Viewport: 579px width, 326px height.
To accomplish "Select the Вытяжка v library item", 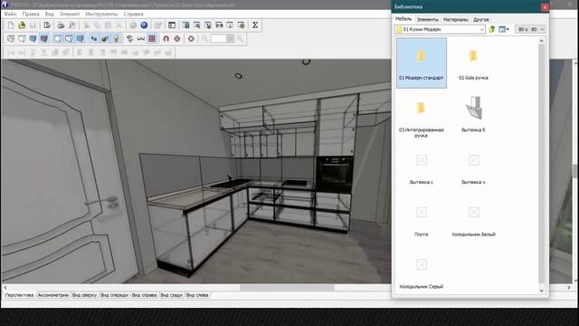I will click(473, 168).
